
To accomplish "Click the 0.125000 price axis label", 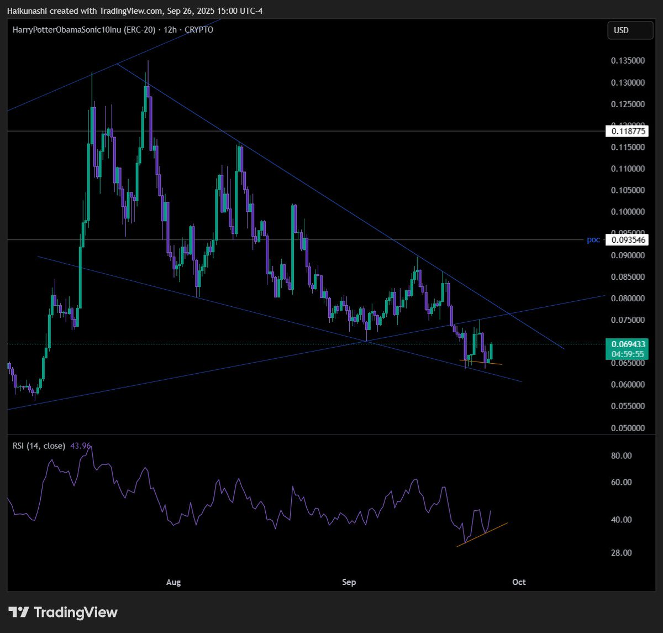I will (629, 104).
